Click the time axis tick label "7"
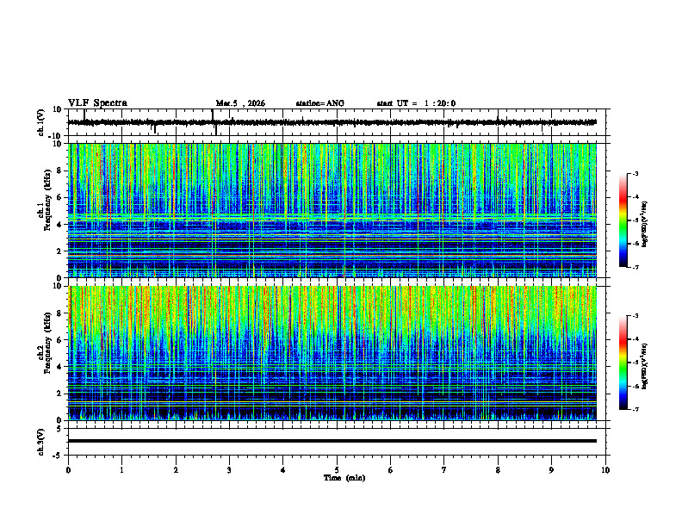This screenshot has height=527, width=682. pos(444,470)
